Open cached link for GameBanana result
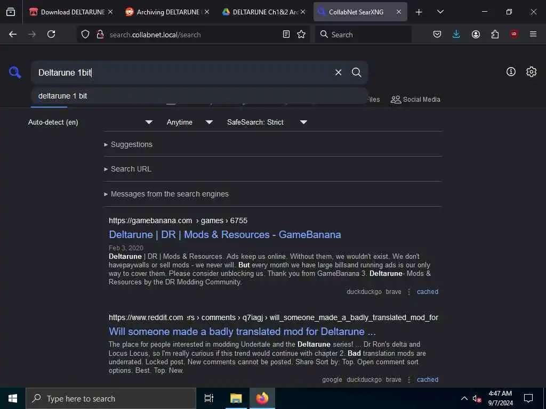 pos(428,292)
